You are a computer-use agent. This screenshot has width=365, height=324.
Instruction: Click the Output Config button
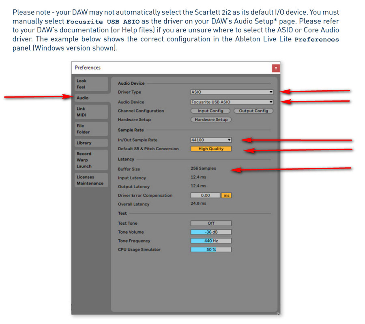[x=253, y=111]
